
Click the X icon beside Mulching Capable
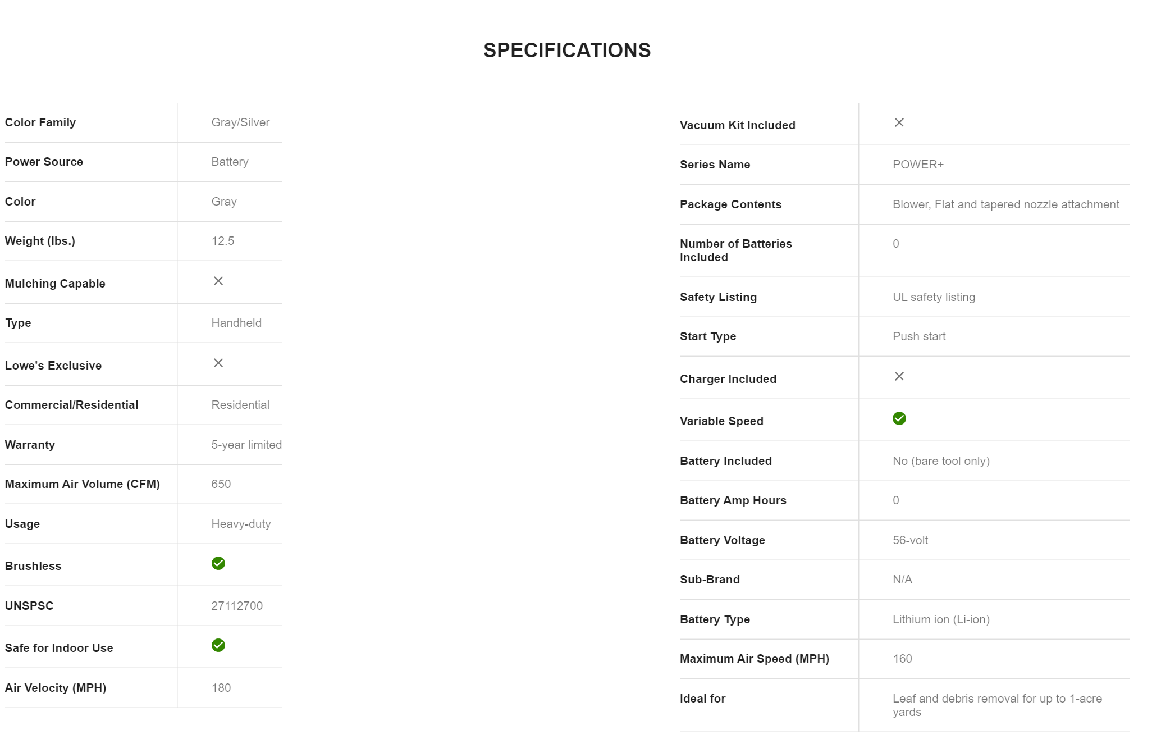pyautogui.click(x=218, y=281)
